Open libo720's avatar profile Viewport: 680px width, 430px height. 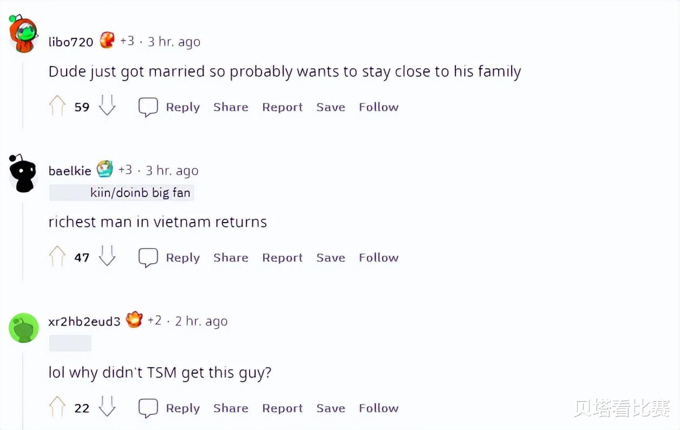(x=23, y=34)
